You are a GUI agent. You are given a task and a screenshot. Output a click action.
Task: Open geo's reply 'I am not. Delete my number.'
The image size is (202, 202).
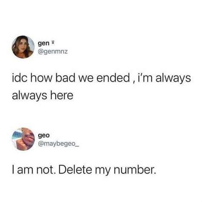tap(84, 170)
